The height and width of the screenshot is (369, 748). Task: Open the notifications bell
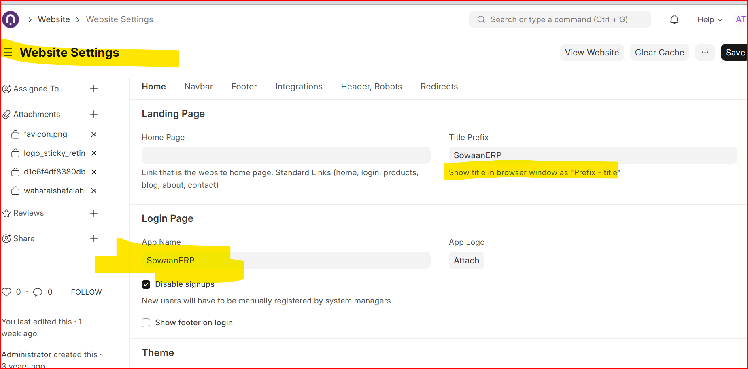674,19
